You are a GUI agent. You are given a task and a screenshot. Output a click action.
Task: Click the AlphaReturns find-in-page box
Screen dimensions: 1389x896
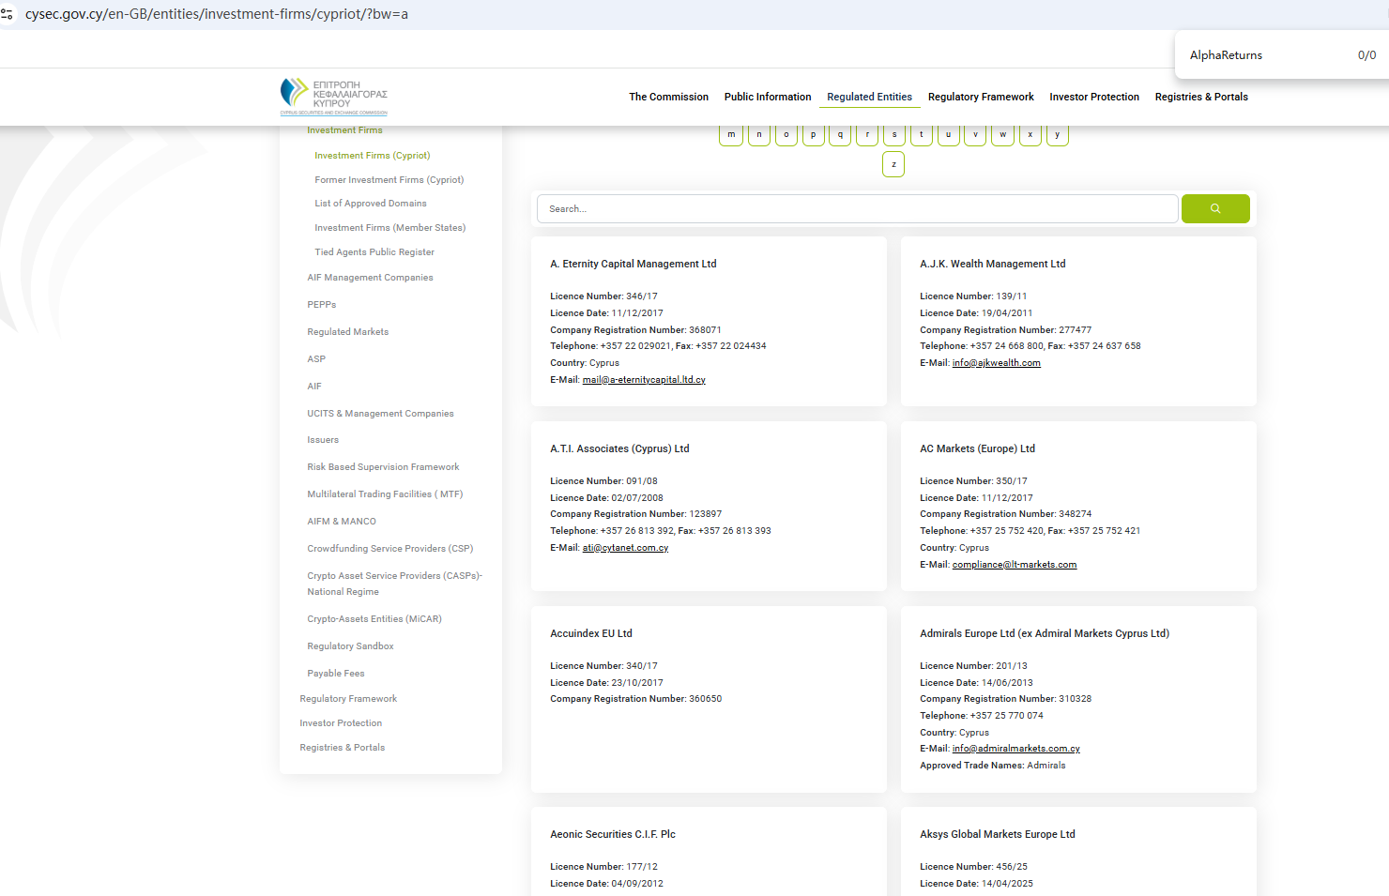pos(1258,55)
